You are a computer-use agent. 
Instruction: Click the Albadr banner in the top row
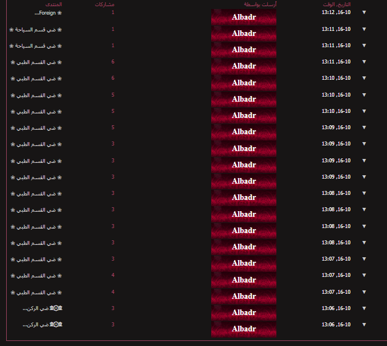tap(244, 17)
